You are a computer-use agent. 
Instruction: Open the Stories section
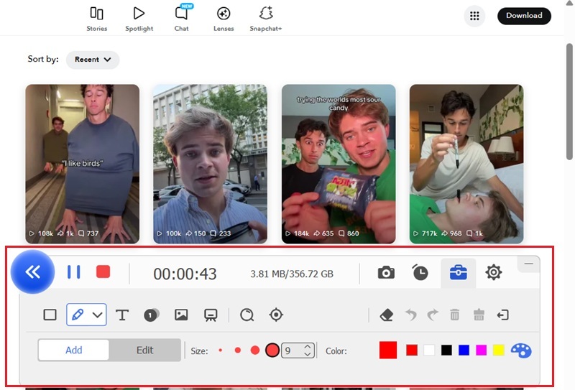pos(97,19)
